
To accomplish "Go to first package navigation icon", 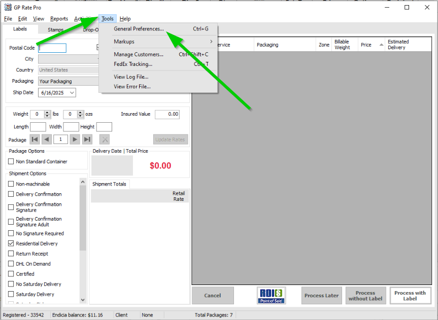I will pos(35,139).
